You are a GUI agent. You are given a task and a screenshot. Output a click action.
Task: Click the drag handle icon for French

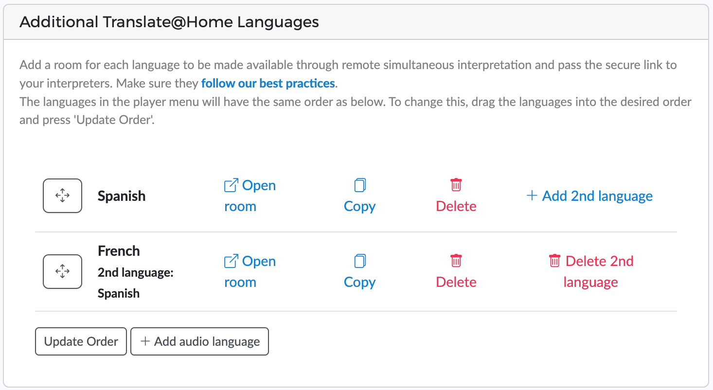pyautogui.click(x=62, y=271)
